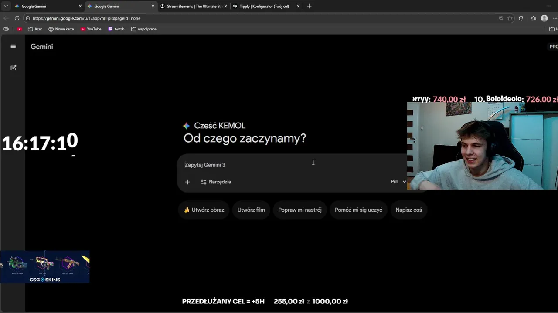Image resolution: width=558 pixels, height=313 pixels.
Task: Open the browser profile avatar
Action: pos(544,18)
